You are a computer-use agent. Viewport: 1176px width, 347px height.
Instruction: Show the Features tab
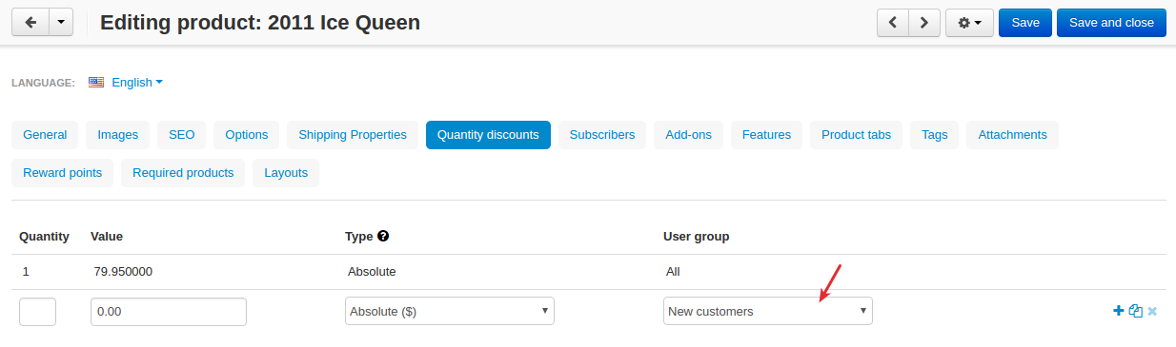[x=766, y=135]
